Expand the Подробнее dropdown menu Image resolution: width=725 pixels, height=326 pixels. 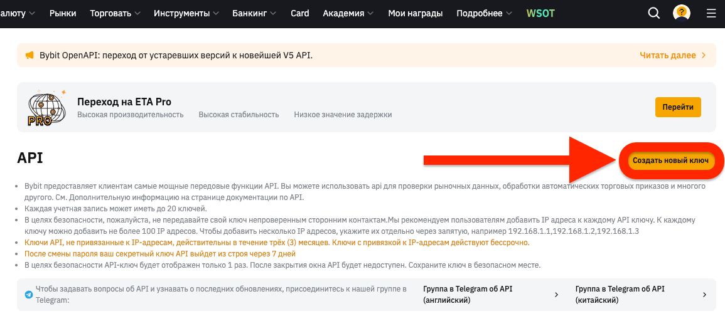pos(484,13)
